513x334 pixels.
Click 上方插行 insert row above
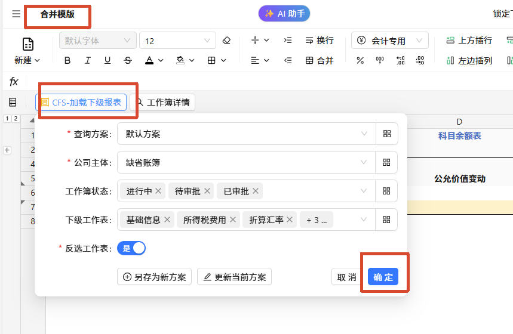469,40
